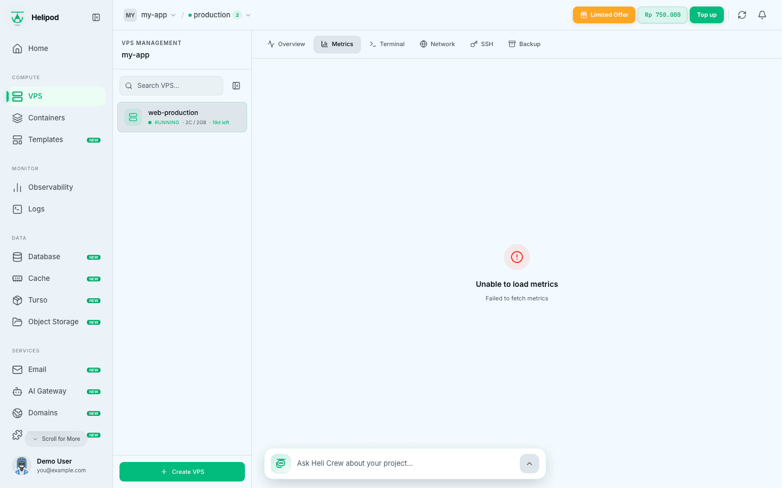This screenshot has width=782, height=488.
Task: Expand the my-app project dropdown
Action: [150, 15]
